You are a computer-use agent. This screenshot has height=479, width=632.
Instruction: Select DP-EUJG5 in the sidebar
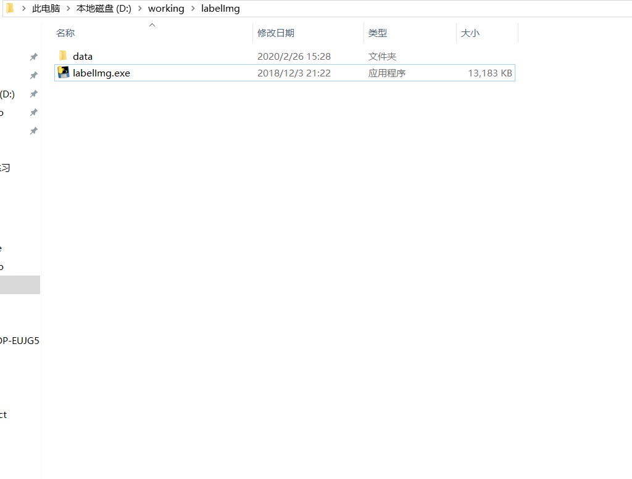(20, 340)
